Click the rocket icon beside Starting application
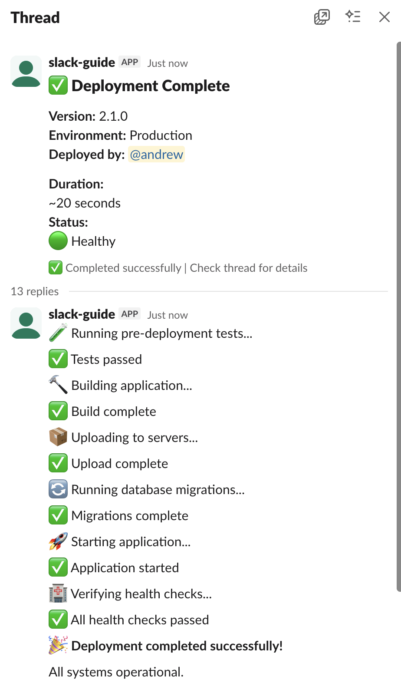 click(x=58, y=541)
